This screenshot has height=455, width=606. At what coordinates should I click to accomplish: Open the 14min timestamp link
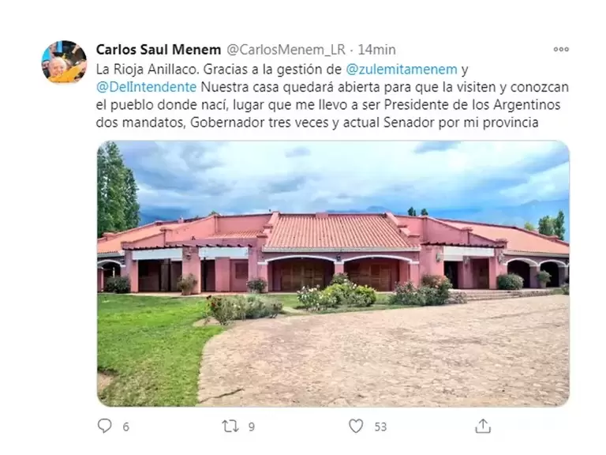point(376,50)
